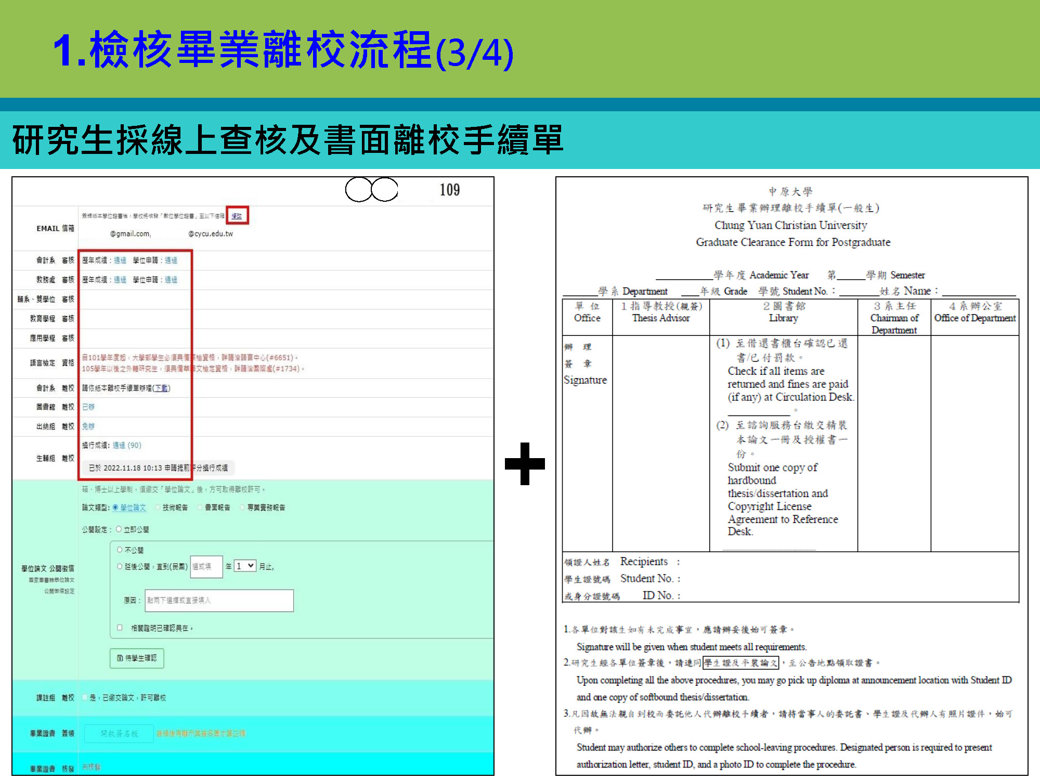Click the large black plus sign
This screenshot has height=780, width=1040.
tap(525, 463)
